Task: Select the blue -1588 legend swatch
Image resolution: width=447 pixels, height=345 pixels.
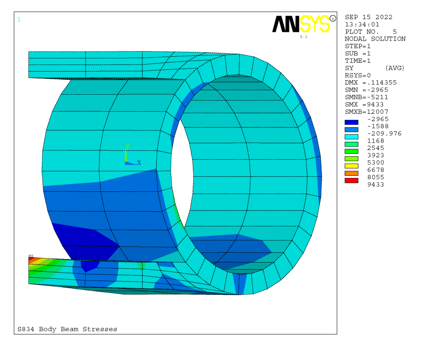Action: (x=351, y=130)
